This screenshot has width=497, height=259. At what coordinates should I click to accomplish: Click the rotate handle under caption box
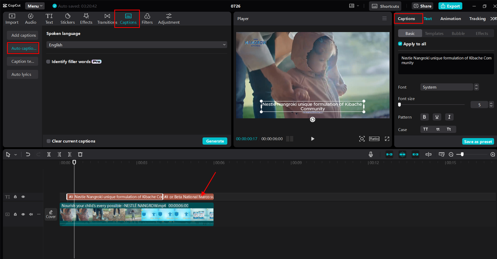tap(313, 120)
